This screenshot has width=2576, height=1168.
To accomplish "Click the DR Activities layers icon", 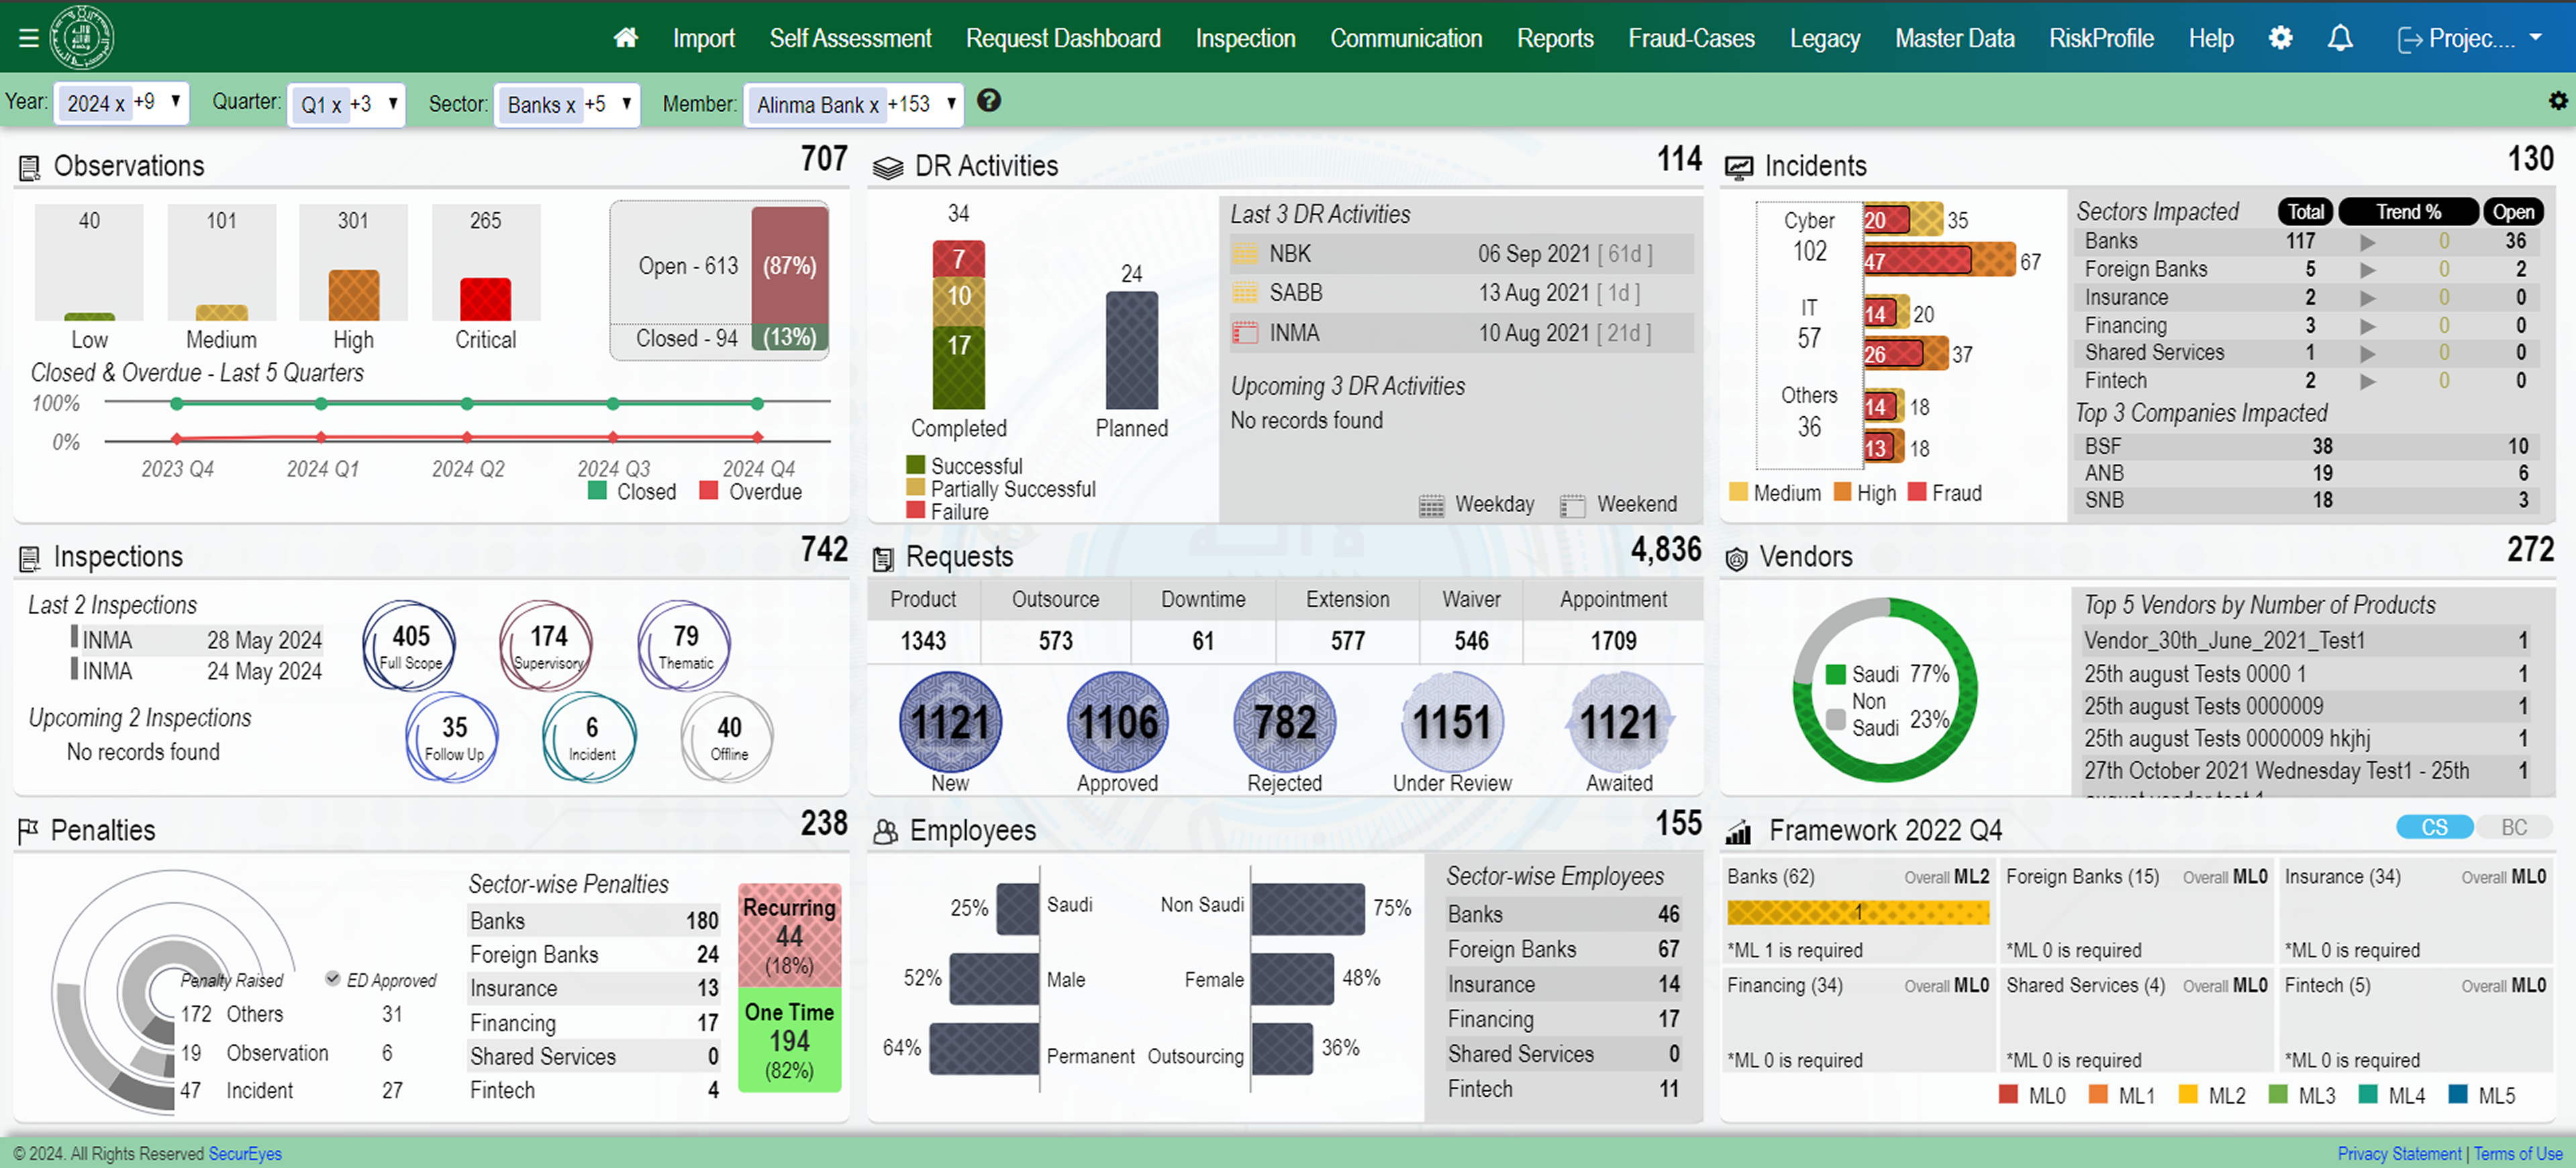I will pos(887,167).
